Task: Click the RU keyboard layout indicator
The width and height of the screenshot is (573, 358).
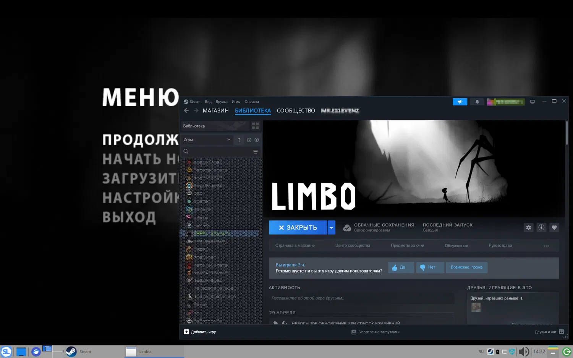Action: point(481,352)
